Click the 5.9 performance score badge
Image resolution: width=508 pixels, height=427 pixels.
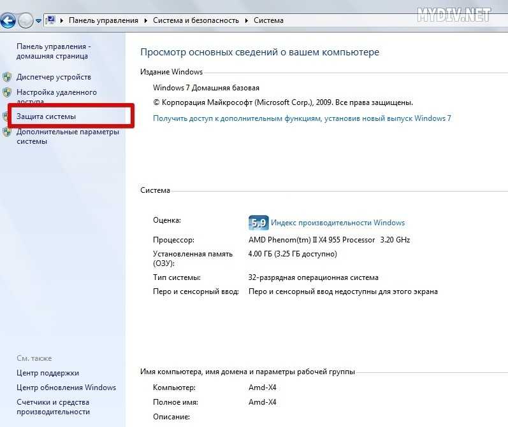point(259,223)
